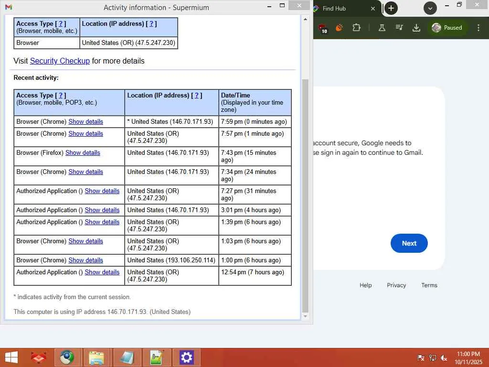The width and height of the screenshot is (489, 367).
Task: Open the Terms link on the sign-in page
Action: coord(429,285)
